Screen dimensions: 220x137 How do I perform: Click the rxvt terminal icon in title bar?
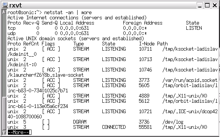point(5,5)
